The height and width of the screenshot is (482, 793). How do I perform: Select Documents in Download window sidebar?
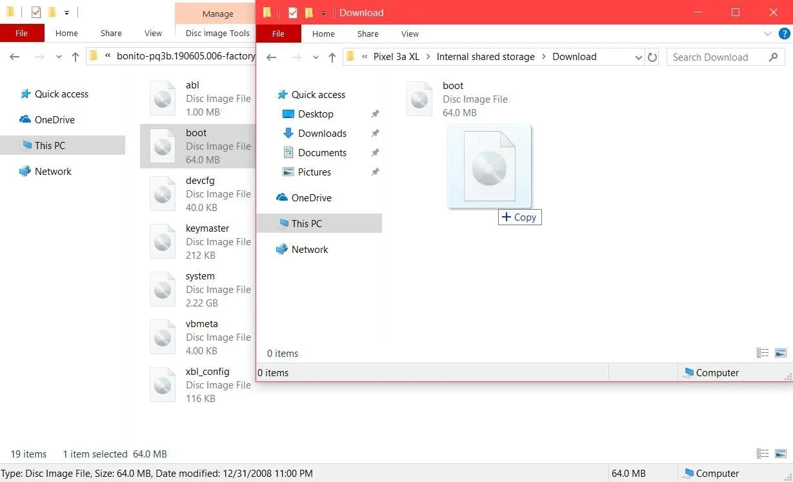pos(322,152)
